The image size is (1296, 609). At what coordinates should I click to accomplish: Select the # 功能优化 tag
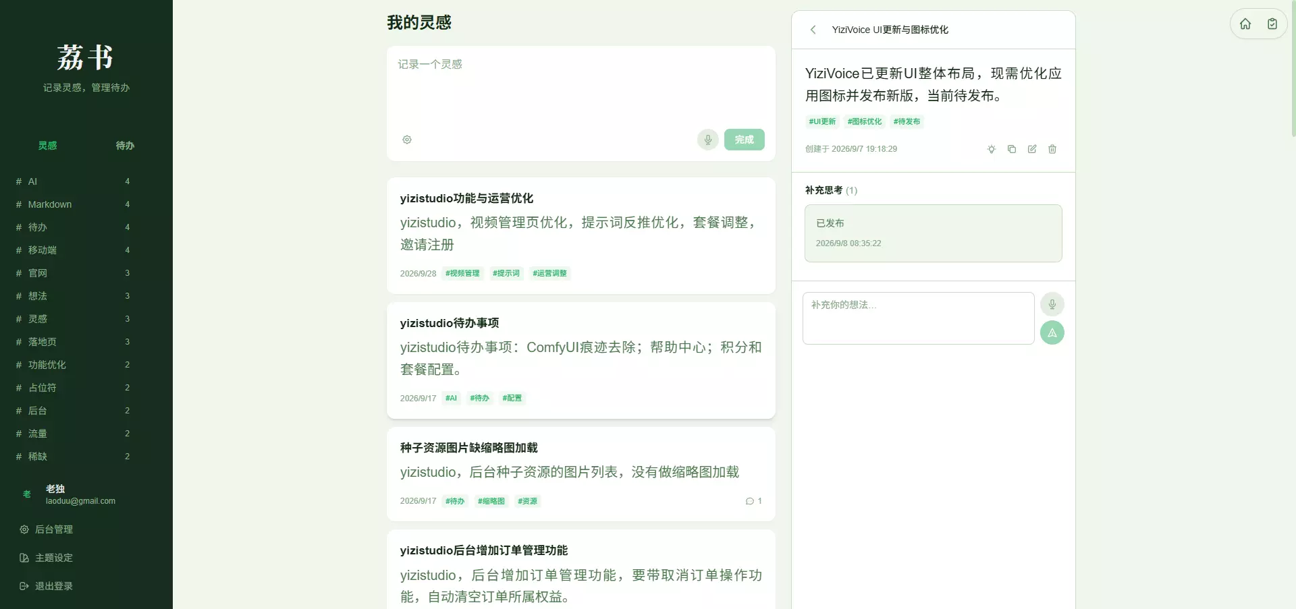pyautogui.click(x=73, y=365)
